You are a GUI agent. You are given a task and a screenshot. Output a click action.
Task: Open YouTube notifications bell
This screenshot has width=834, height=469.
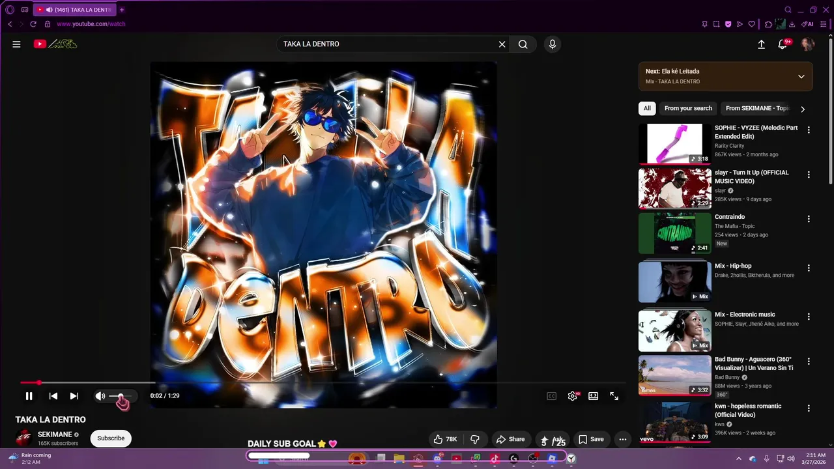click(783, 44)
